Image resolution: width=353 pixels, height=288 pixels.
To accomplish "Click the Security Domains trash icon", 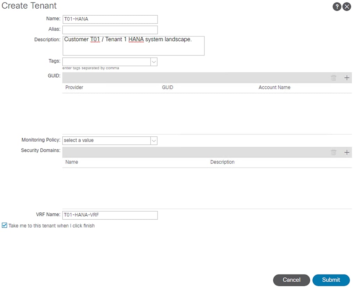I will pyautogui.click(x=334, y=152).
